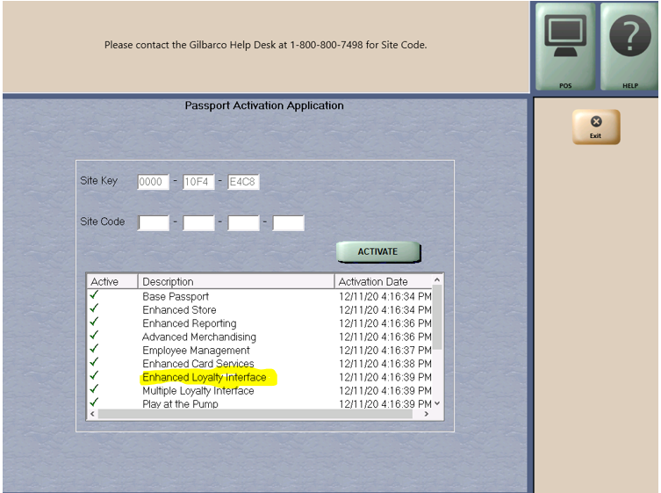Click the second Site Code input field

pos(198,222)
